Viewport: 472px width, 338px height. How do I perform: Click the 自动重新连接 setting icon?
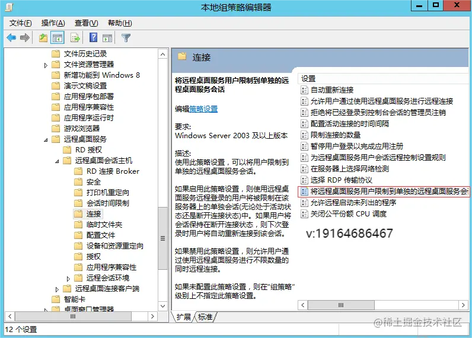click(x=304, y=90)
